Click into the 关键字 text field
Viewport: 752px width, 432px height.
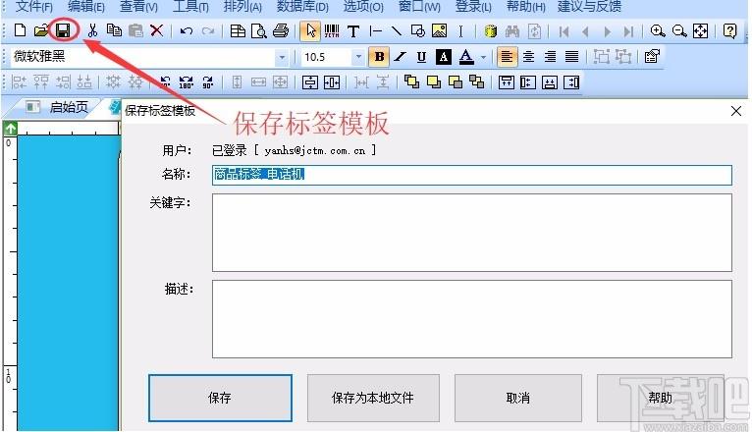[471, 232]
